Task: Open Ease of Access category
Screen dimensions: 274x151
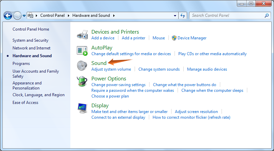Action: click(25, 103)
